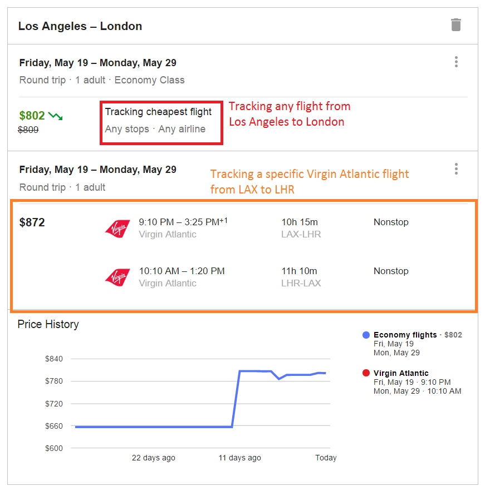485x491 pixels.
Task: Open options menu for Virgin Atlantic tracking
Action: (456, 169)
